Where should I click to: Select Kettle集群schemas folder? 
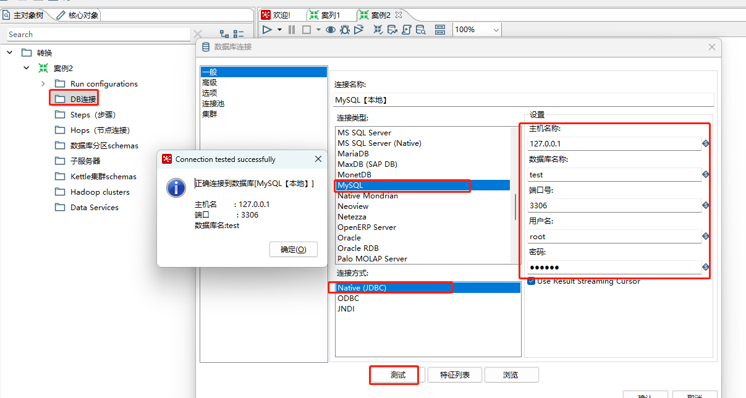coord(95,176)
